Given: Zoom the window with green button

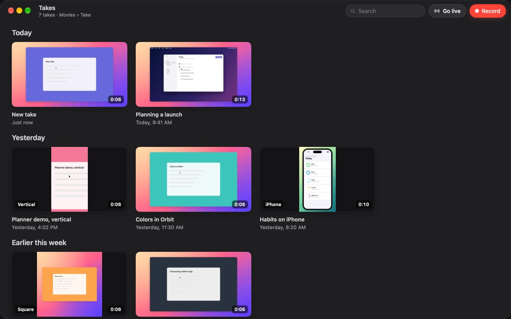Looking at the screenshot, I should pos(28,10).
